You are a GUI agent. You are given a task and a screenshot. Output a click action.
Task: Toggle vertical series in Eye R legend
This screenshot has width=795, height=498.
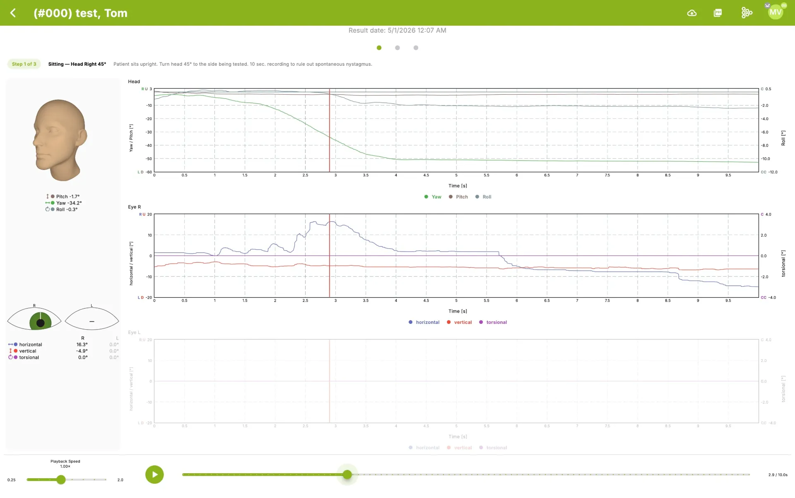pos(459,322)
